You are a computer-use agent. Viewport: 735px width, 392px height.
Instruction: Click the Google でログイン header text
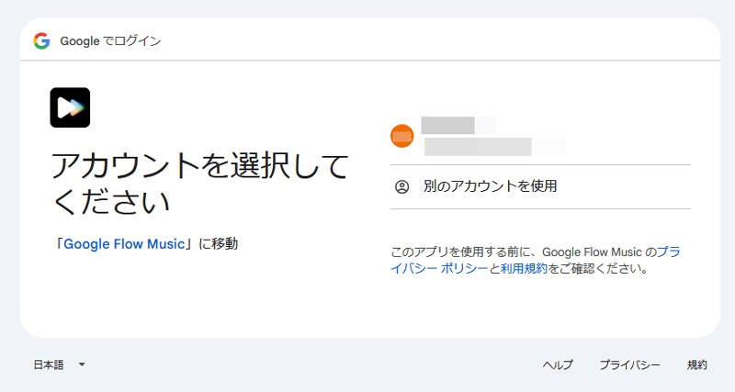coord(110,41)
